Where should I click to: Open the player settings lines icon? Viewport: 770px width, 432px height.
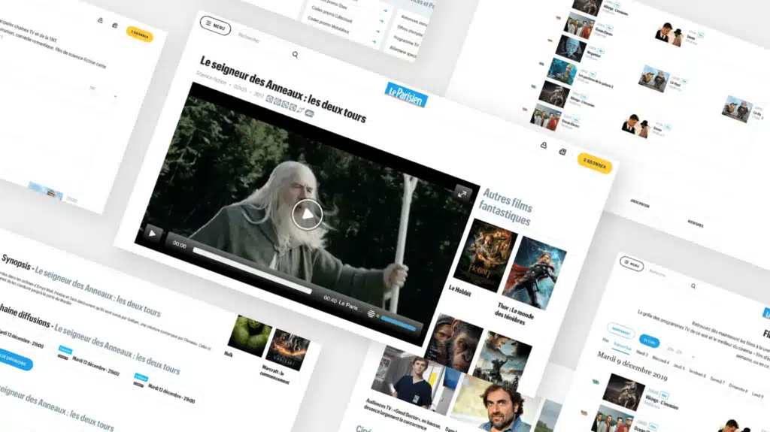(371, 313)
